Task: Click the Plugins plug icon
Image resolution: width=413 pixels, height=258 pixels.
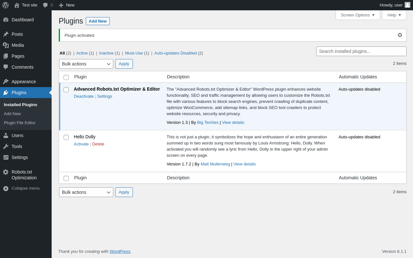Action: pyautogui.click(x=6, y=93)
